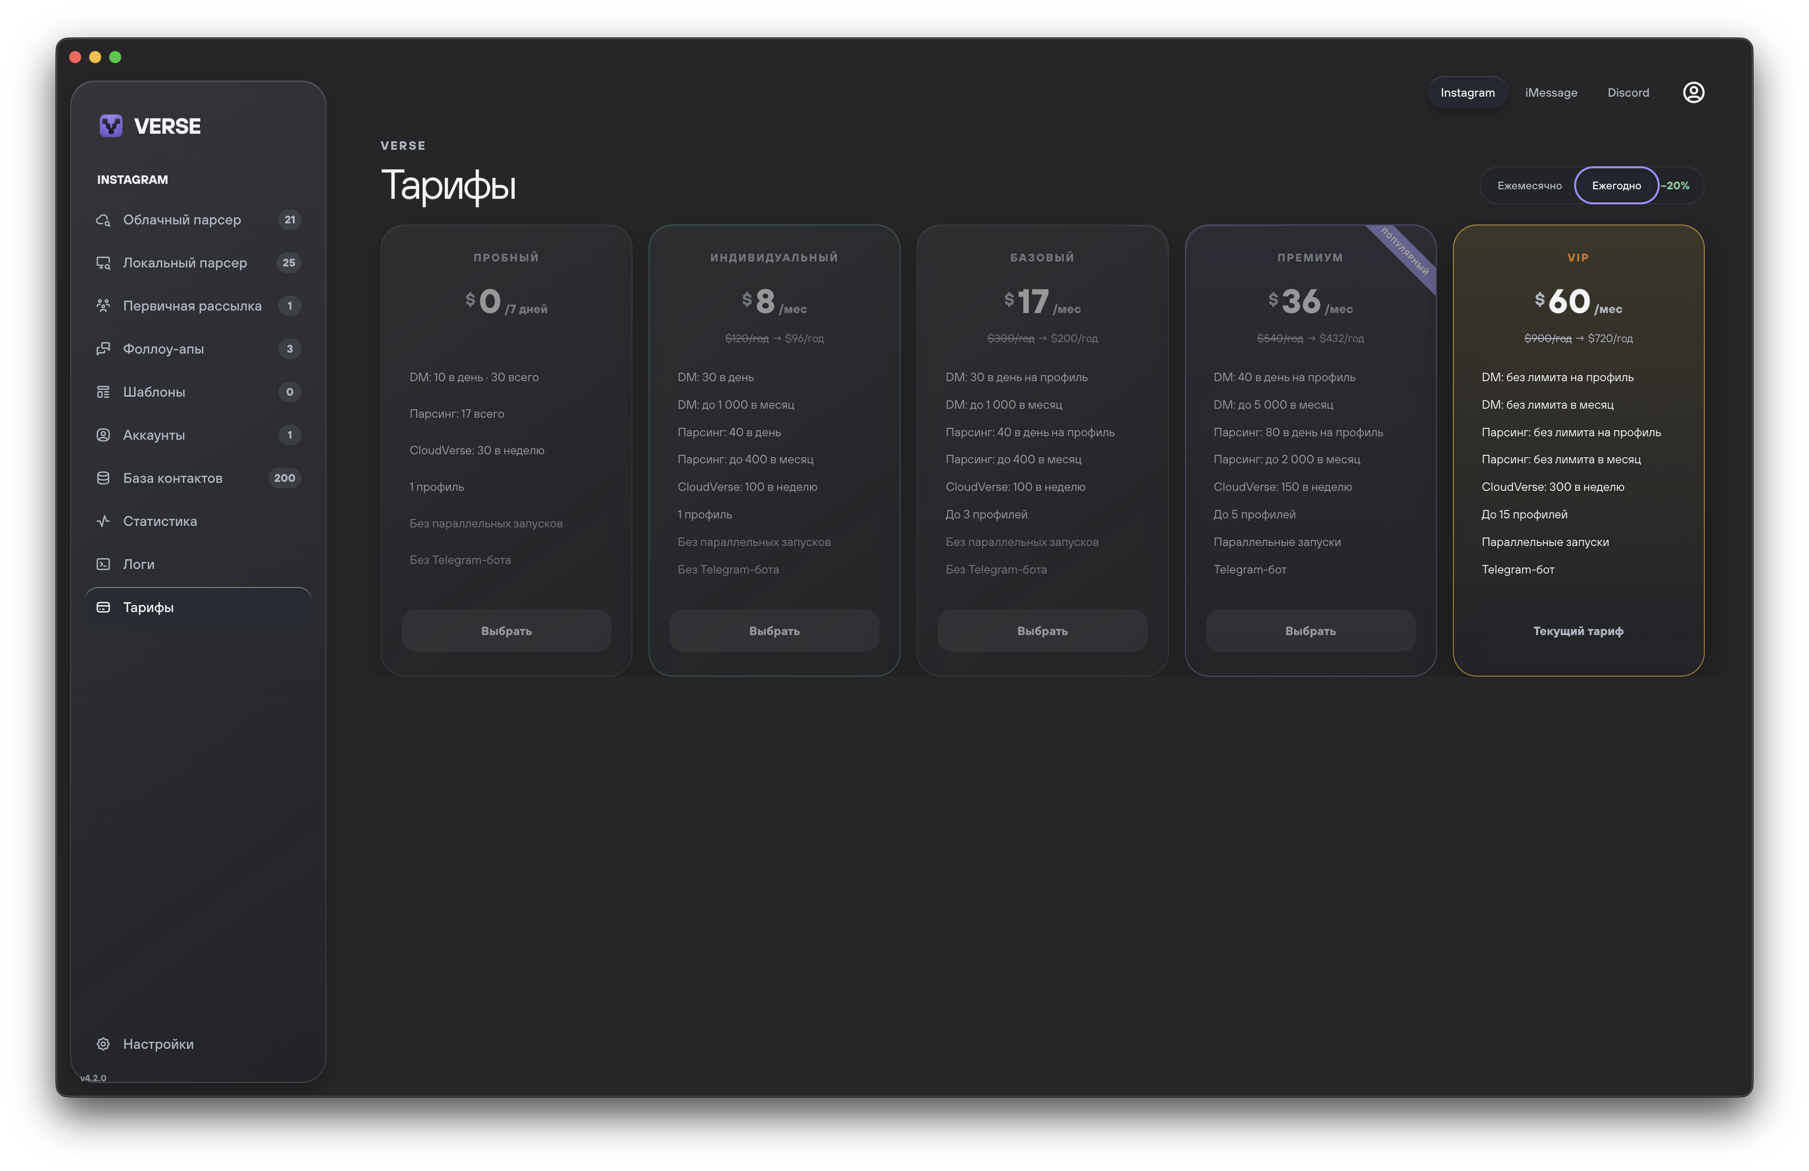1809x1171 pixels.
Task: Open Шаблоны page
Action: [x=198, y=392]
